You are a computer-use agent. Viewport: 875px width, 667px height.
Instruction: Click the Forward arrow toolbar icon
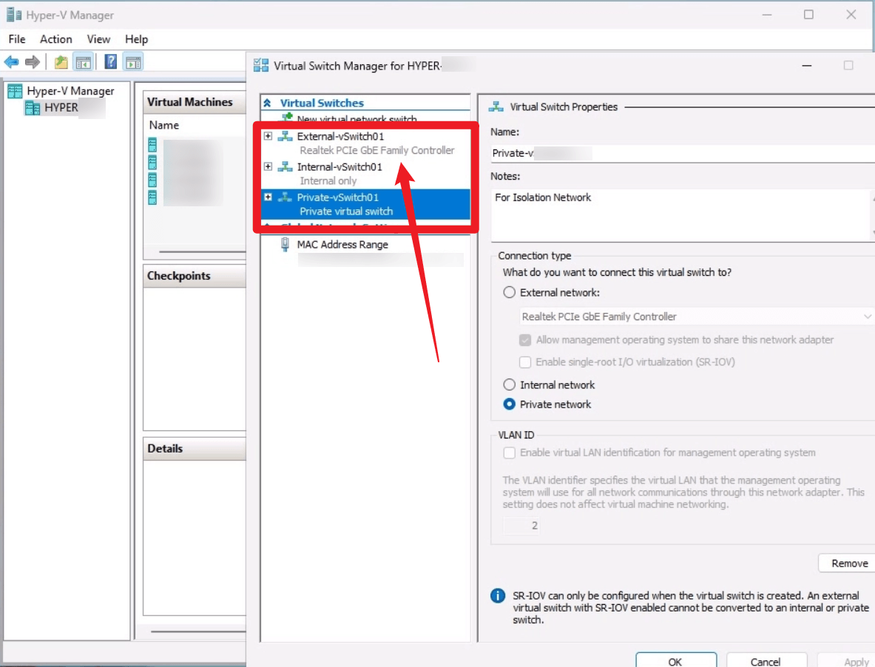pos(33,62)
